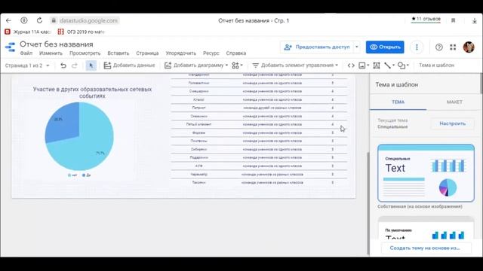Click Добавить данные button
The height and width of the screenshot is (271, 483).
[129, 65]
